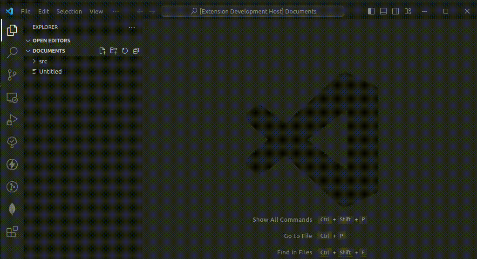Open the Run and Debug view
This screenshot has height=259, width=477.
(12, 120)
